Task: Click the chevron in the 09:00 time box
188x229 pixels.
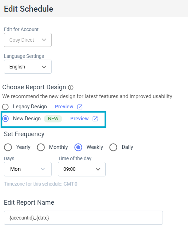Action: click(x=98, y=169)
